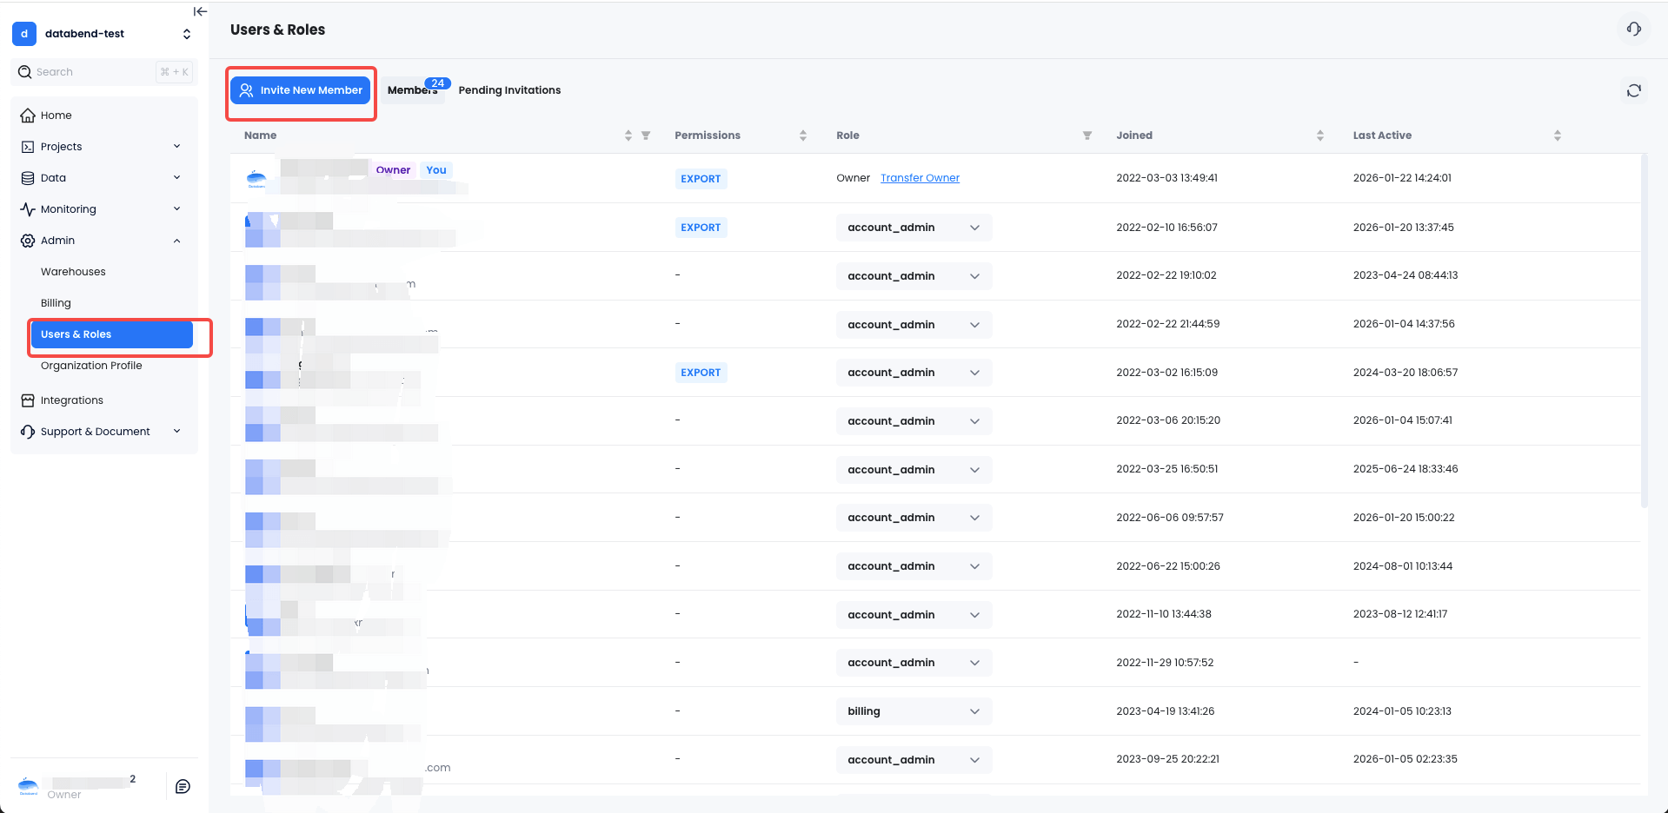Switch to the Pending Invitations tab
The width and height of the screenshot is (1668, 813).
(x=509, y=90)
